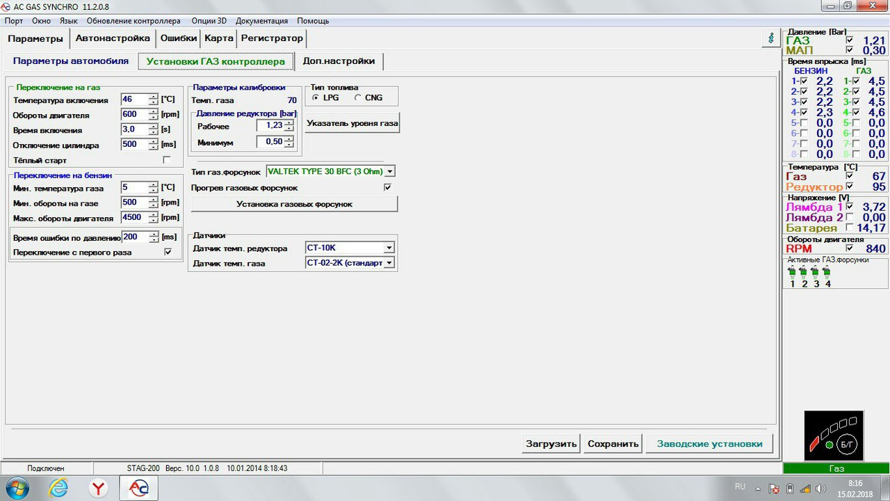Click active gas injector icon 1
The height and width of the screenshot is (501, 890).
coord(792,271)
